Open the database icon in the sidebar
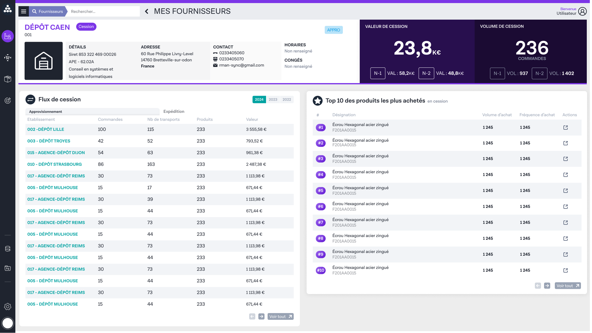 [8, 249]
